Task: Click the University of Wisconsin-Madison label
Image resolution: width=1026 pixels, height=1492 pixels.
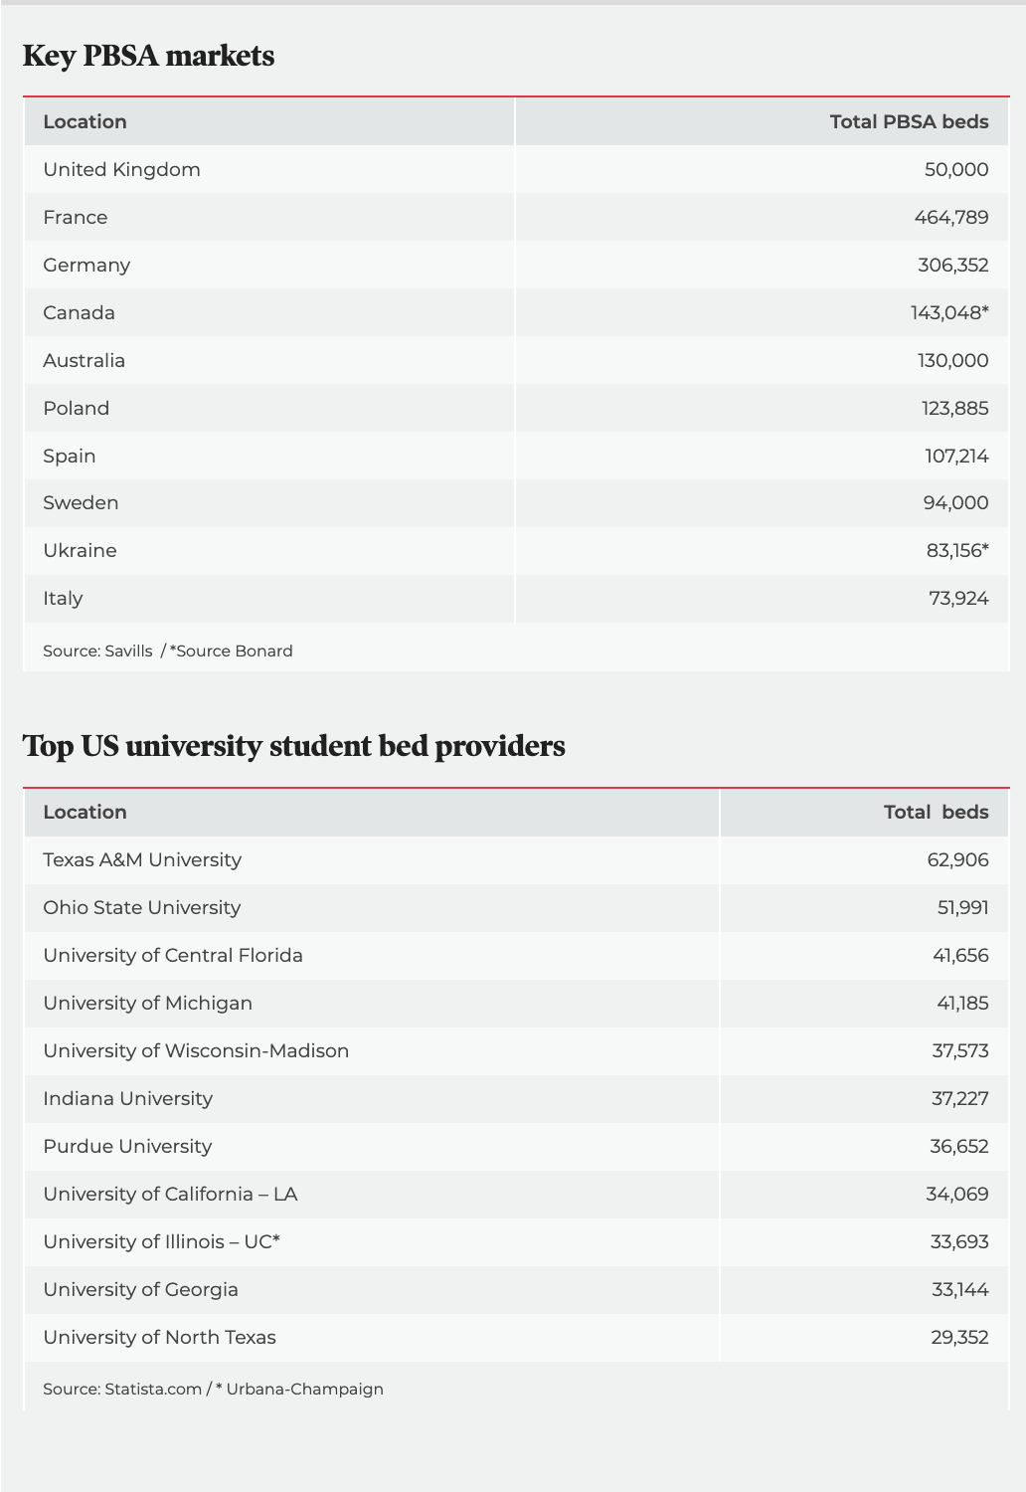Action: [196, 1051]
